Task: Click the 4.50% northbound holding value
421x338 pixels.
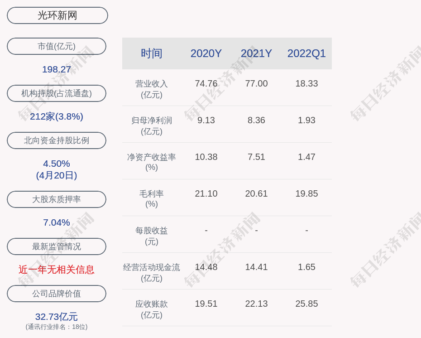Action: [x=57, y=164]
